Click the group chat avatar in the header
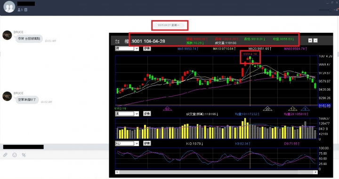 [x=9, y=7]
